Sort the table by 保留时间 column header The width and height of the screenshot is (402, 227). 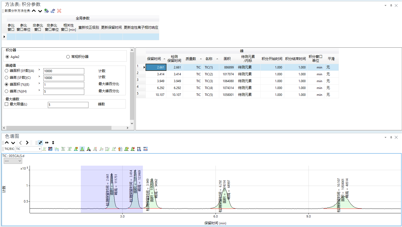[154, 59]
